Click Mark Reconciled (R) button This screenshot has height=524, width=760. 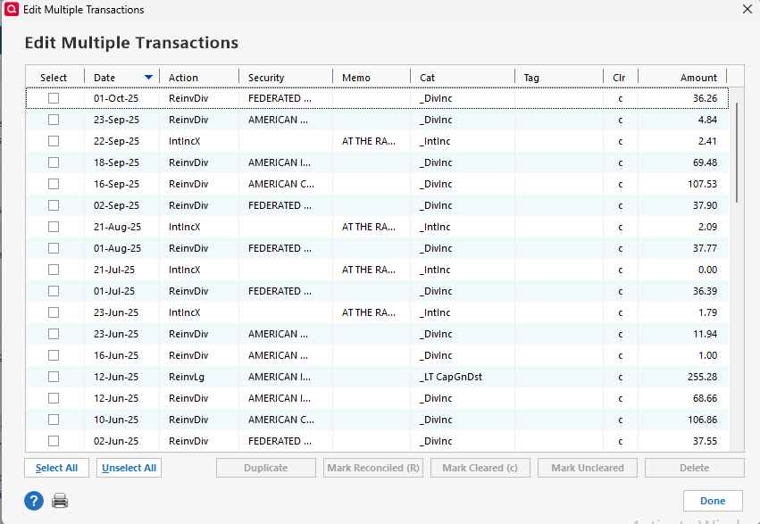373,468
